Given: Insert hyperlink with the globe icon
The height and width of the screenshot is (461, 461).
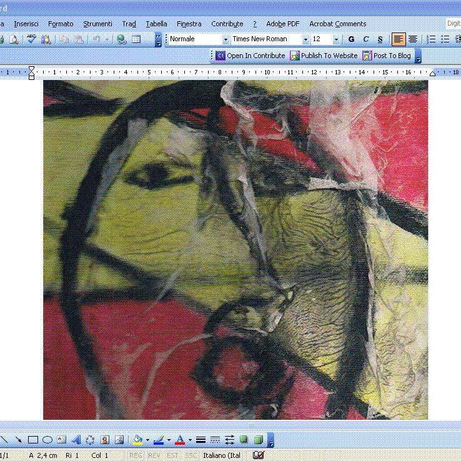Looking at the screenshot, I should pyautogui.click(x=121, y=39).
